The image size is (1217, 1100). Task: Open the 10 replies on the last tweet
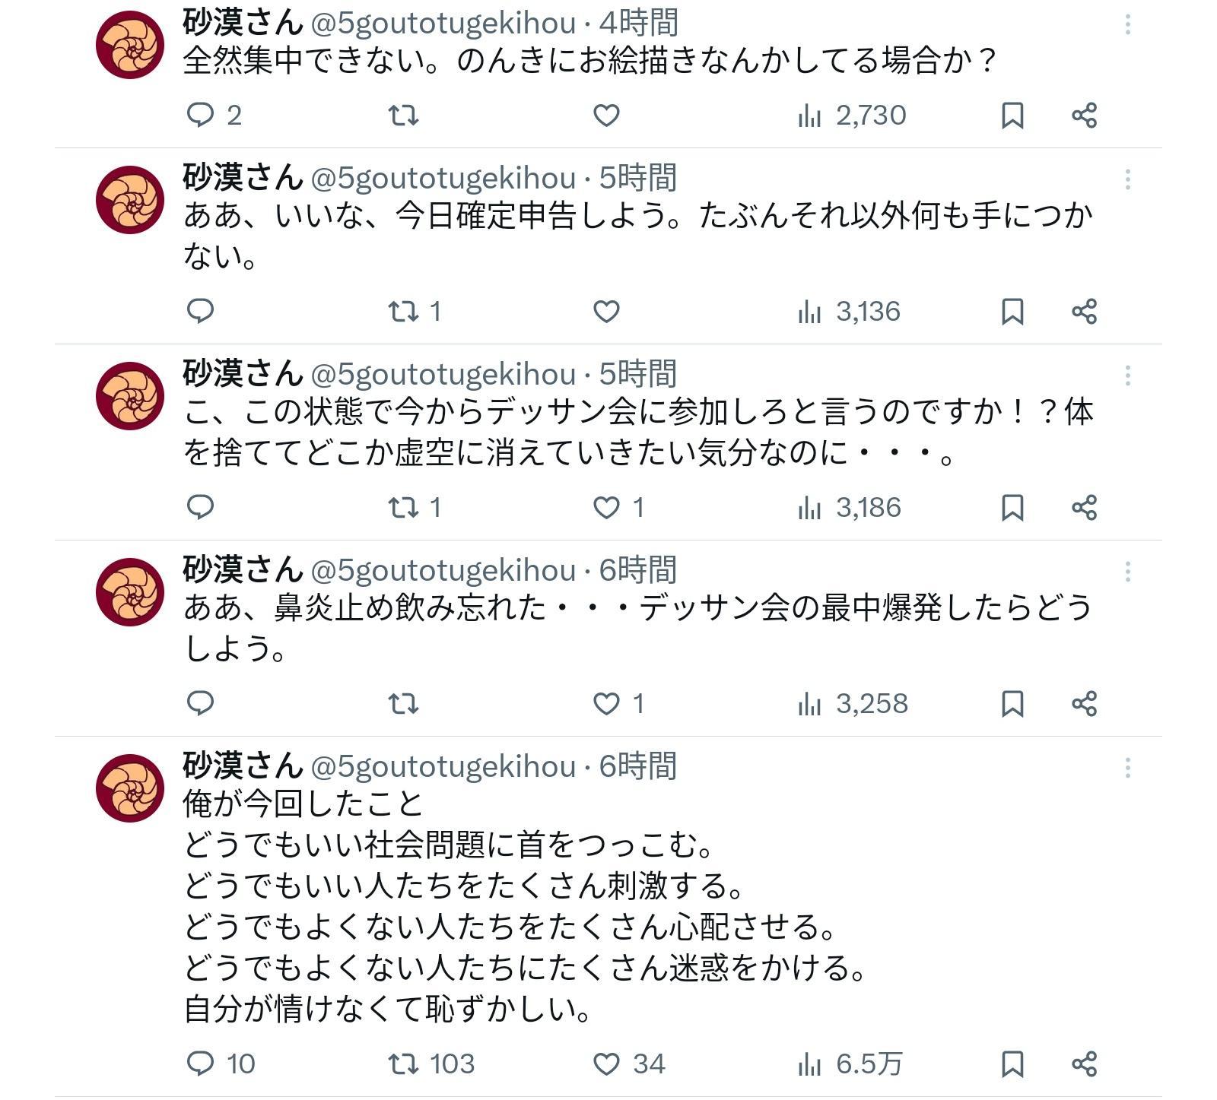pos(200,1064)
